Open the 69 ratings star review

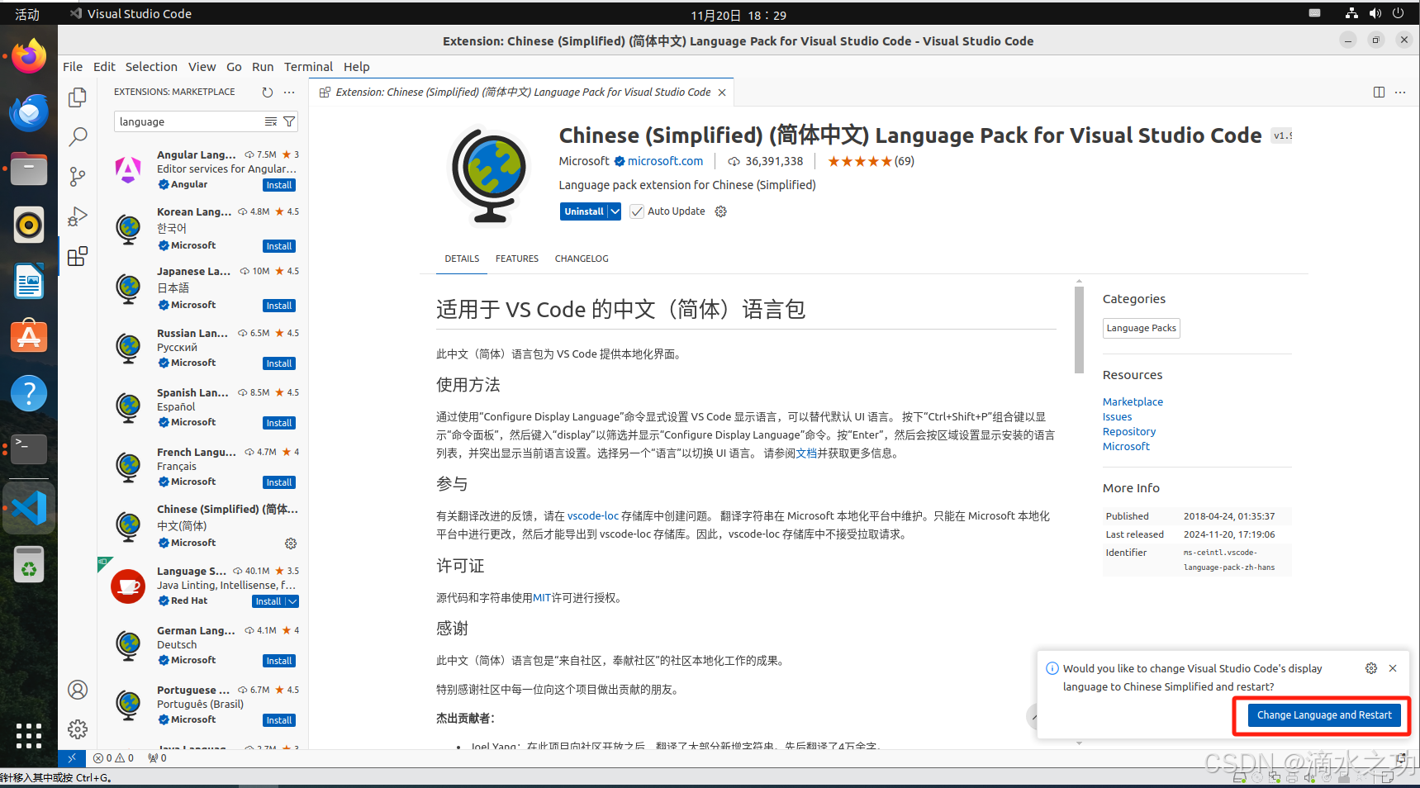pos(871,161)
